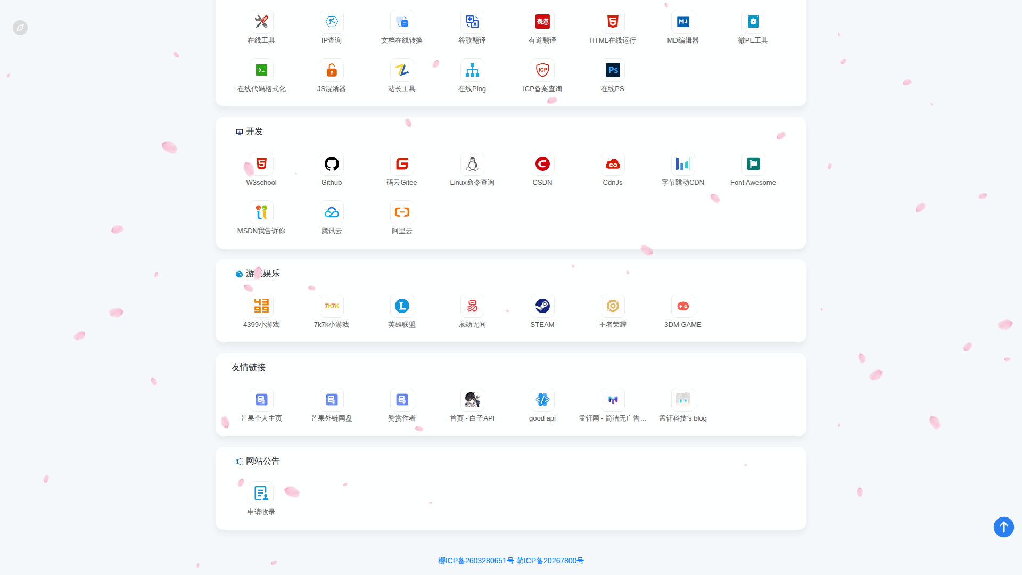Click the 游戏娱乐 section heading
Viewport: 1022px width, 575px height.
262,274
